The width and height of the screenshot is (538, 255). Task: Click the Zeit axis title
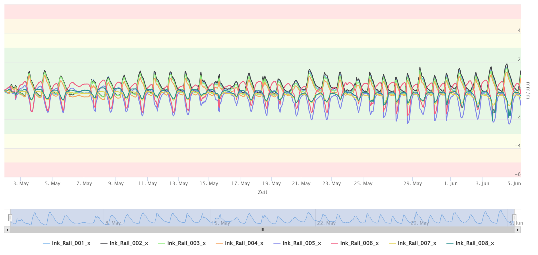pyautogui.click(x=262, y=192)
